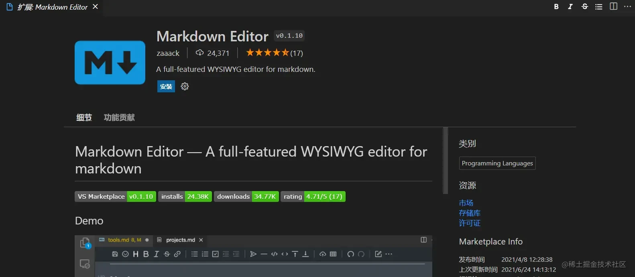
Task: Open the more actions ellipsis at top right
Action: click(x=628, y=6)
